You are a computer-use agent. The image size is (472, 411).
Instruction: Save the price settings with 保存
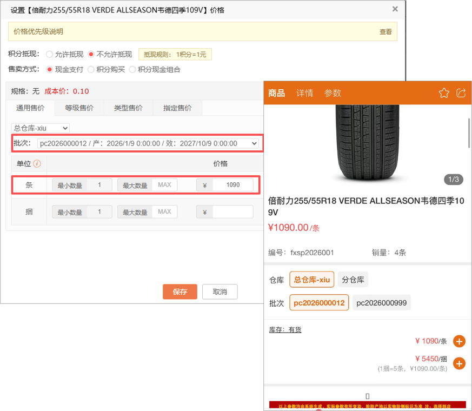[180, 291]
